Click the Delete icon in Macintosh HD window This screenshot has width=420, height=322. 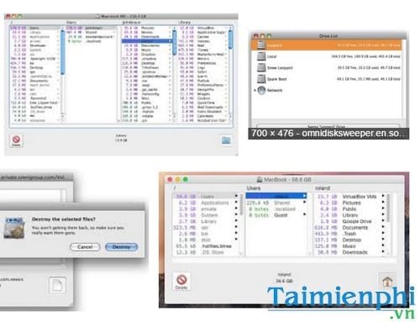(x=16, y=140)
